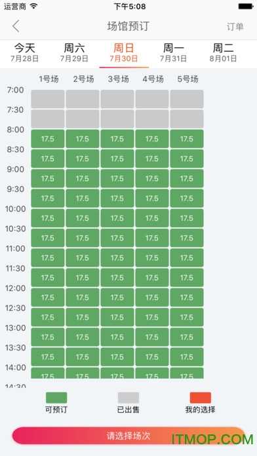This screenshot has width=257, height=456.
Task: Tap the sold 7:00 slot for 1号场
Action: click(48, 99)
